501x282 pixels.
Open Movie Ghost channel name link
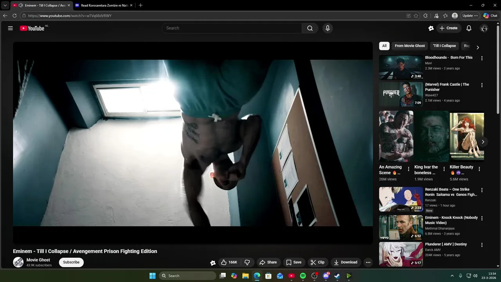coord(38,260)
